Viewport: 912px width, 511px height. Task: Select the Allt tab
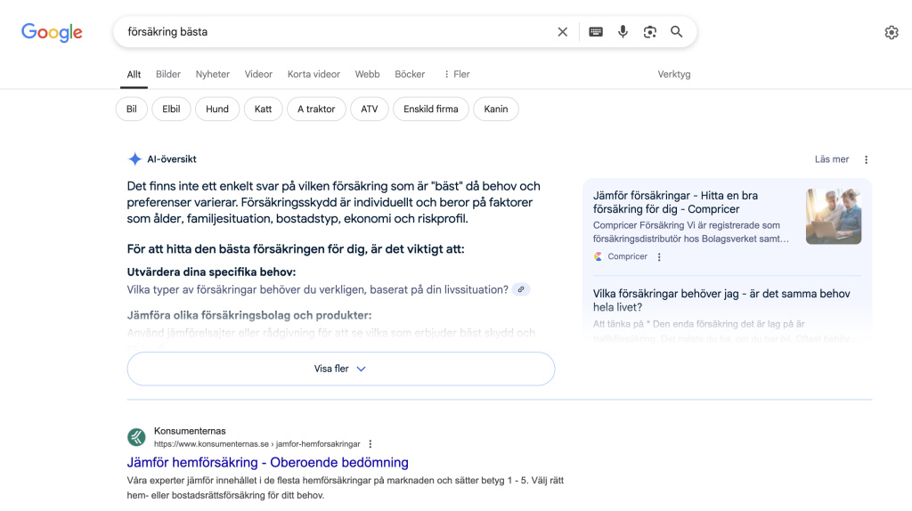(134, 75)
